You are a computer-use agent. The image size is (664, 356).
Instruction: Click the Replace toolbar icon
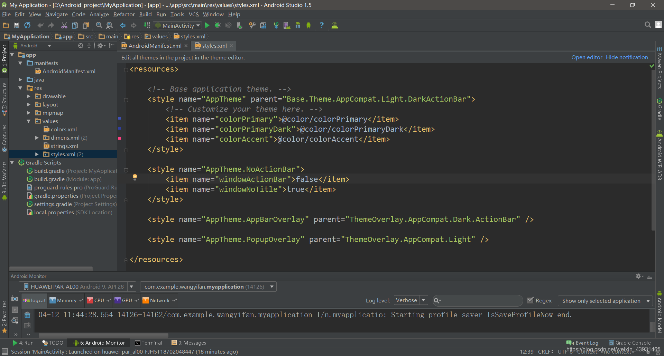110,25
